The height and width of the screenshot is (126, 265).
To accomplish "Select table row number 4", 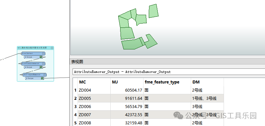I will coord(75,115).
